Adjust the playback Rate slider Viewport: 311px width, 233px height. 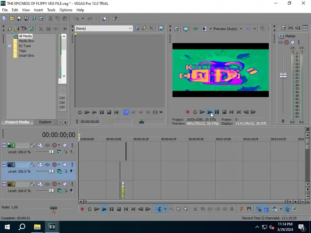click(x=53, y=208)
